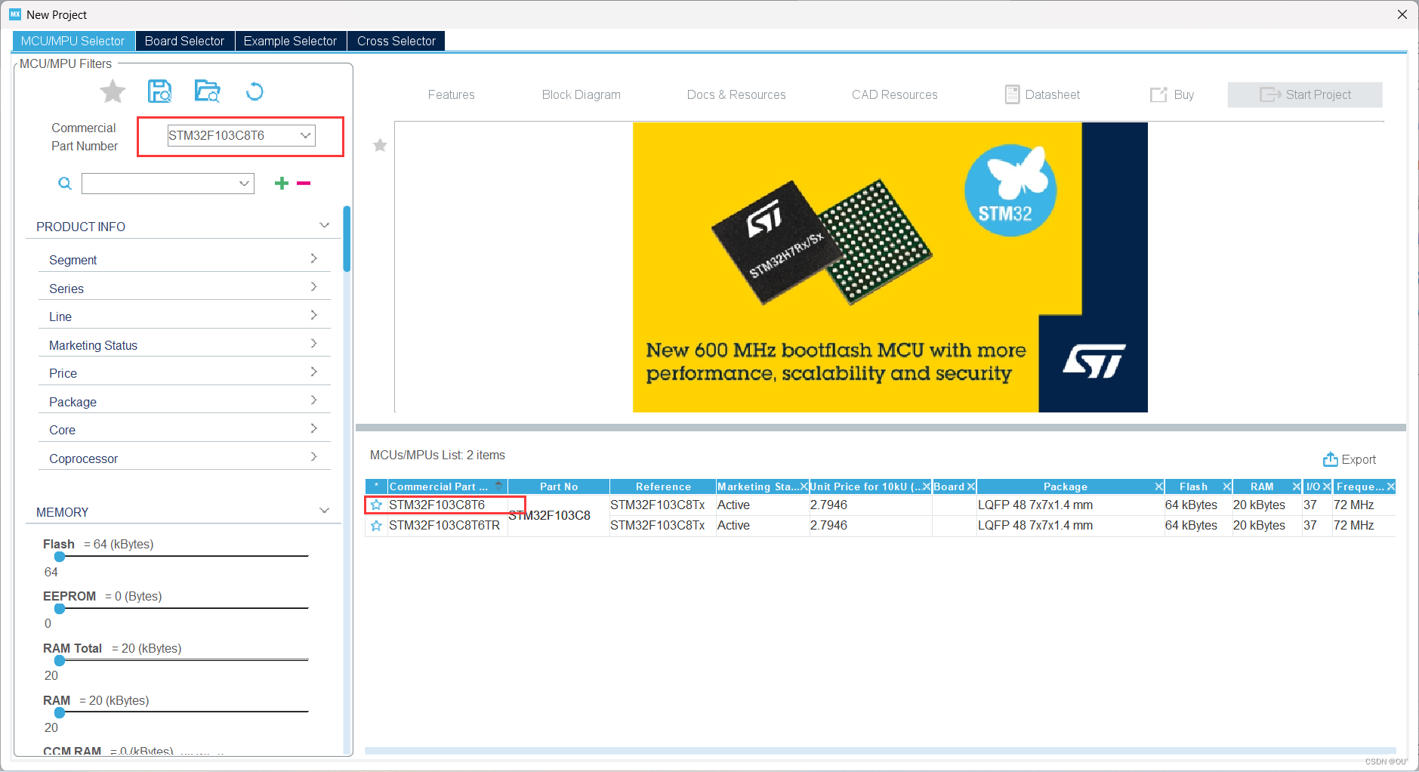Click the STM32 H7 promotional banner

coord(890,267)
